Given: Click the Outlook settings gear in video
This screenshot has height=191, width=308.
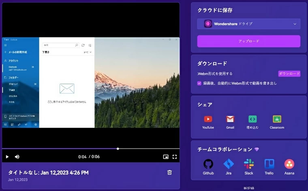Looking at the screenshot, I should 36,124.
